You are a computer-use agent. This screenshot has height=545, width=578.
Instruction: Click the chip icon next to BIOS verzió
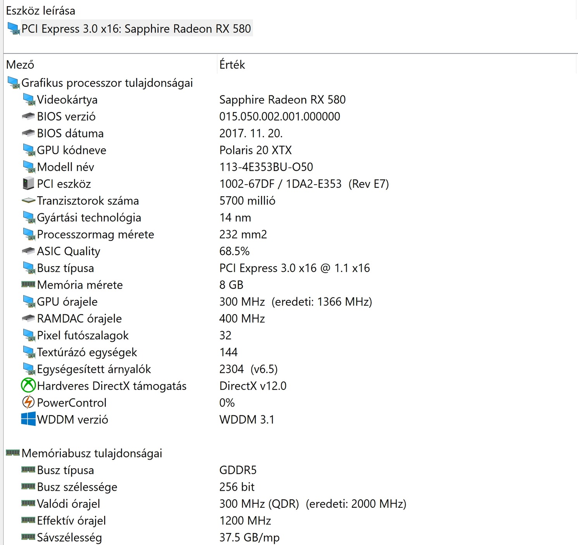(28, 116)
